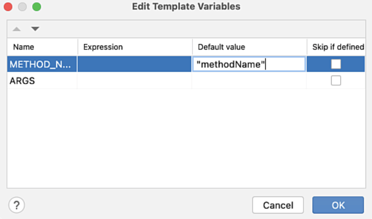Click the move variable up arrow
The image size is (372, 219).
17,29
